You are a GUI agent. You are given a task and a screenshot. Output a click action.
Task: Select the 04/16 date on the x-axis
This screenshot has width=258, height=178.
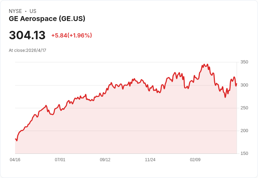[x=15, y=160]
